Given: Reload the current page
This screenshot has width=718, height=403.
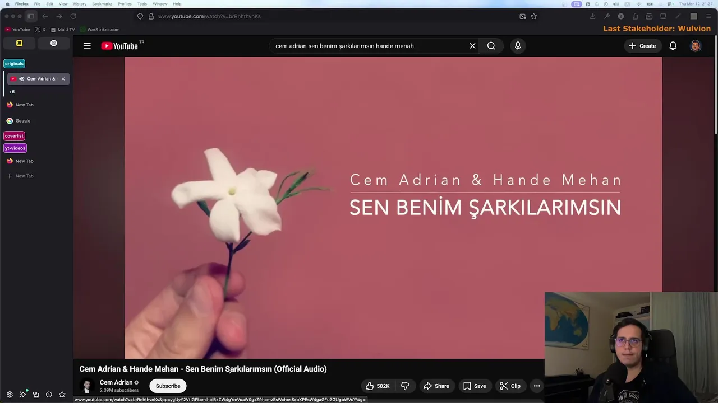Looking at the screenshot, I should point(73,16).
